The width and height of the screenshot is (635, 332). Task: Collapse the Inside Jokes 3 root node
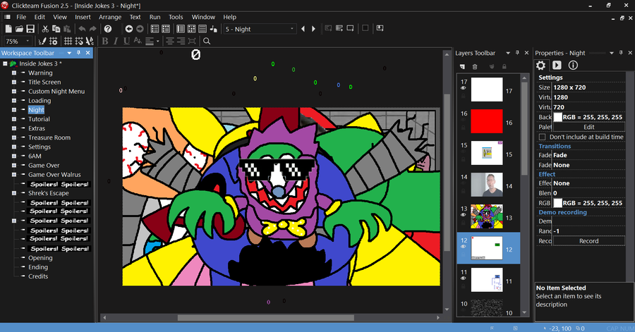pyautogui.click(x=5, y=63)
